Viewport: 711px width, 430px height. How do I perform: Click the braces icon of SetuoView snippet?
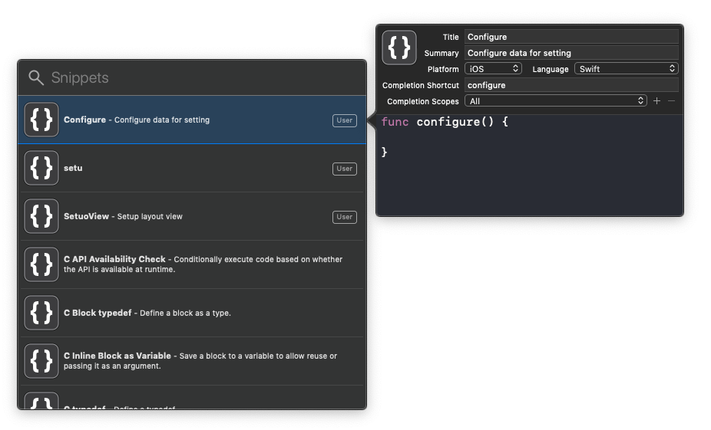pos(41,216)
